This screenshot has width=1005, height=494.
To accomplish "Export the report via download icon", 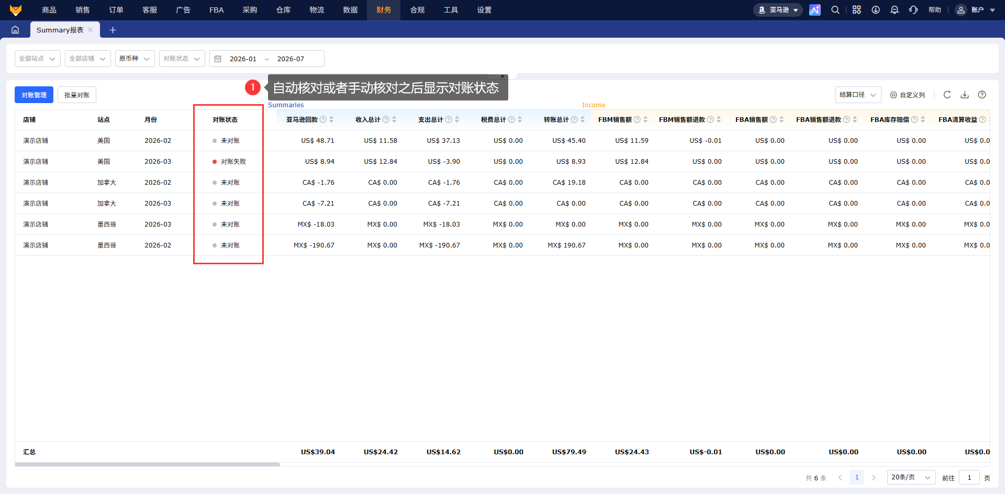I will 965,95.
